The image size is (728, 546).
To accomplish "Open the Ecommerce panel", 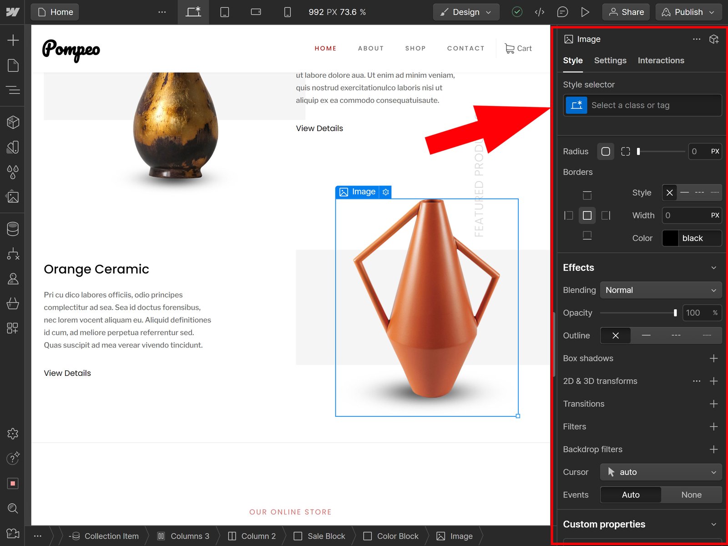I will click(x=12, y=303).
